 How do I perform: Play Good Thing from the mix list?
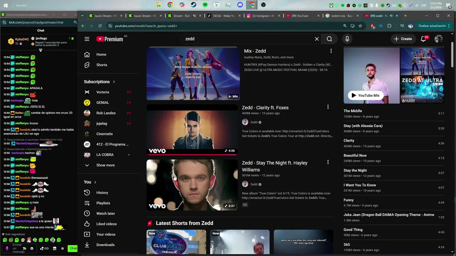[394, 232]
